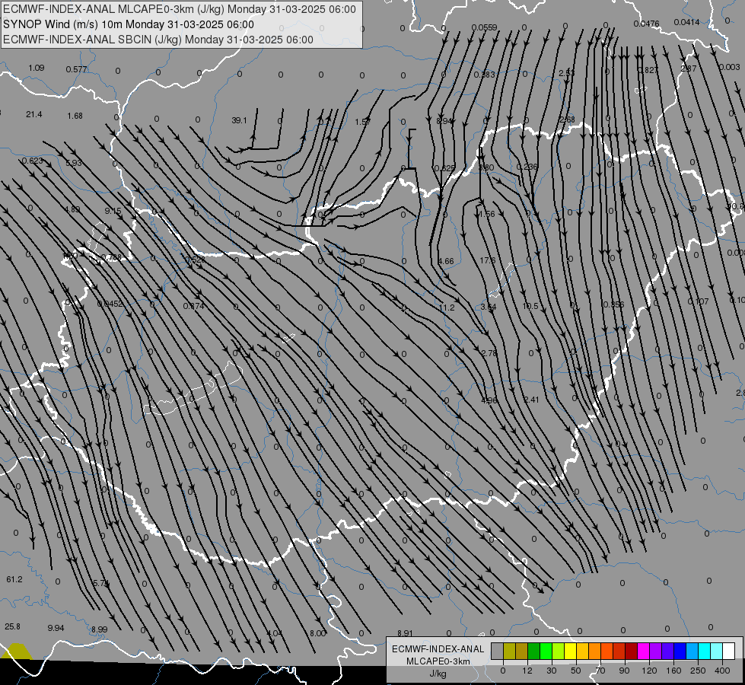The width and height of the screenshot is (745, 685).
Task: Click the map value 39.1
Action: pyautogui.click(x=239, y=120)
